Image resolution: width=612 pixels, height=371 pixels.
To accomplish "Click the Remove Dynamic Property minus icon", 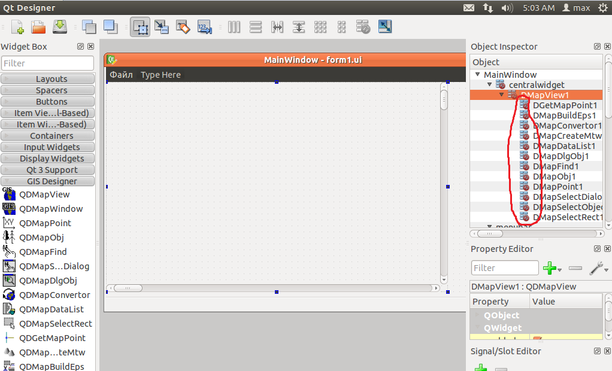I will click(575, 268).
